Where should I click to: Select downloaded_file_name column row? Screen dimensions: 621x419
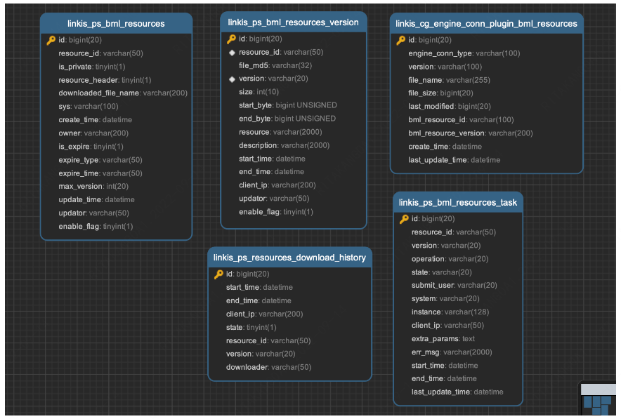[x=117, y=93]
